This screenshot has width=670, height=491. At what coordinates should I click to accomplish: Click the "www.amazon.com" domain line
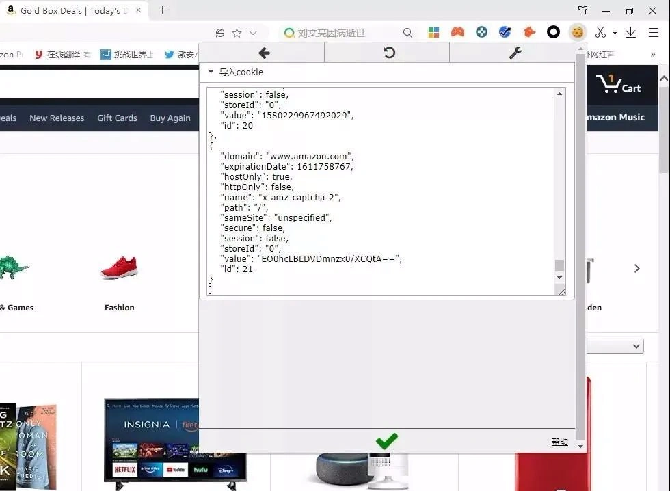(x=287, y=157)
